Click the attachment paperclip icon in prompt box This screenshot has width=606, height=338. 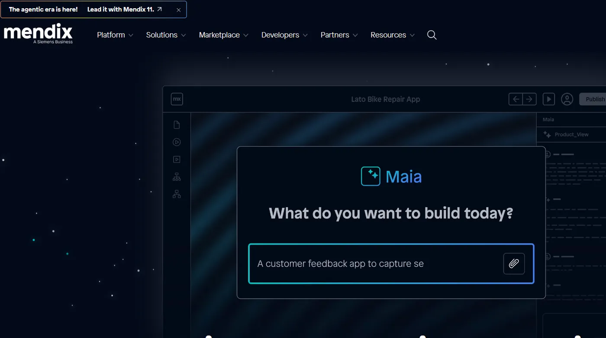tap(513, 263)
